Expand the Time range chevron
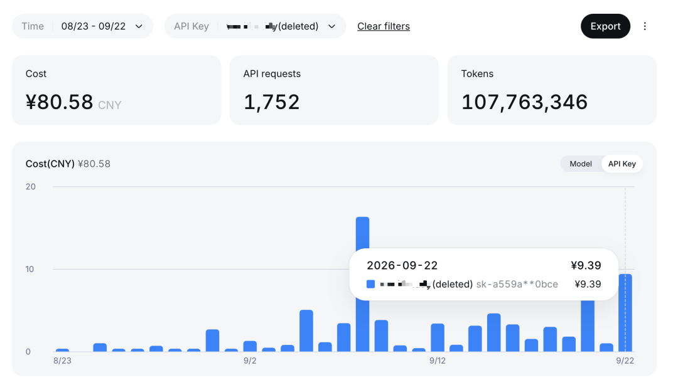 click(139, 26)
